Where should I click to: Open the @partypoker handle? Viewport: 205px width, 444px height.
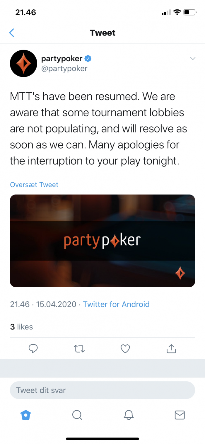(x=64, y=69)
